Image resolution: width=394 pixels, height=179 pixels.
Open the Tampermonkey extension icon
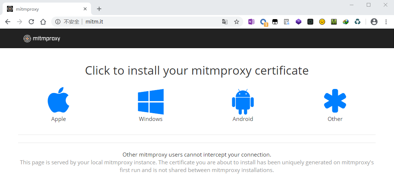[x=275, y=22]
